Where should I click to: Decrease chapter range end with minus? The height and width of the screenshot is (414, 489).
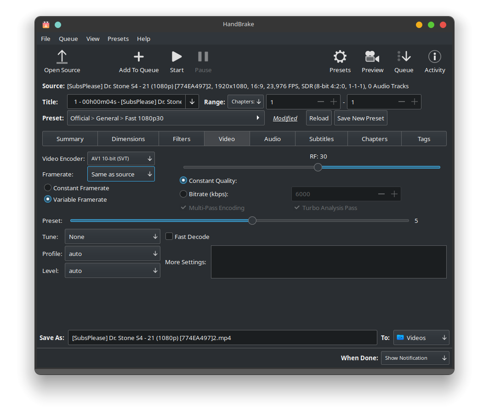click(402, 102)
